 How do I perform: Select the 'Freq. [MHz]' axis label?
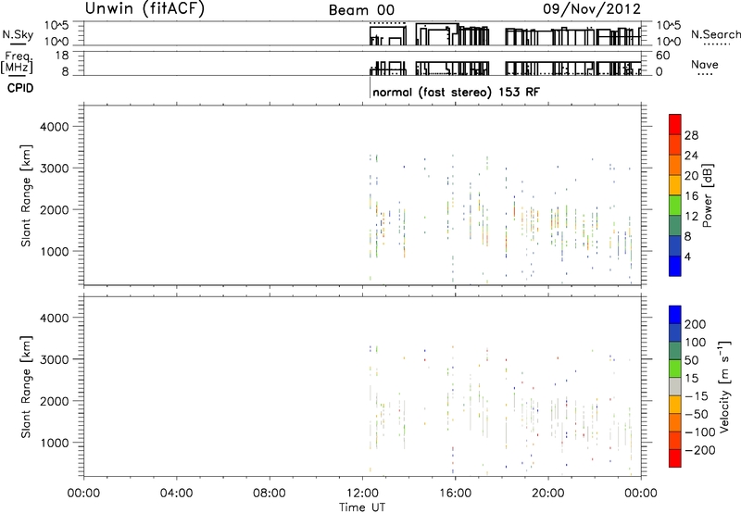(x=17, y=62)
